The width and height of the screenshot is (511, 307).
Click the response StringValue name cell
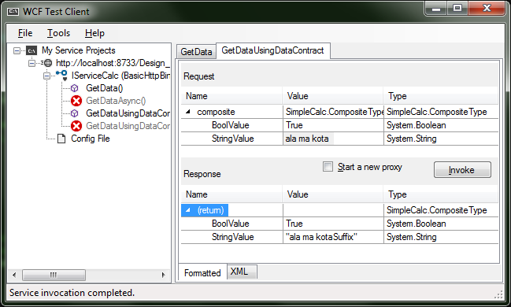(232, 237)
